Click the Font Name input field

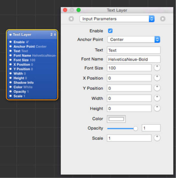pyautogui.click(x=134, y=59)
